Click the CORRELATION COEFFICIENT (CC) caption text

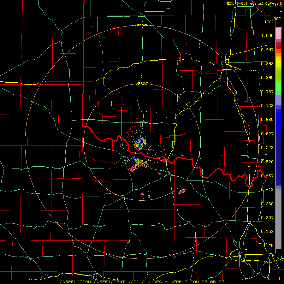tap(99, 282)
